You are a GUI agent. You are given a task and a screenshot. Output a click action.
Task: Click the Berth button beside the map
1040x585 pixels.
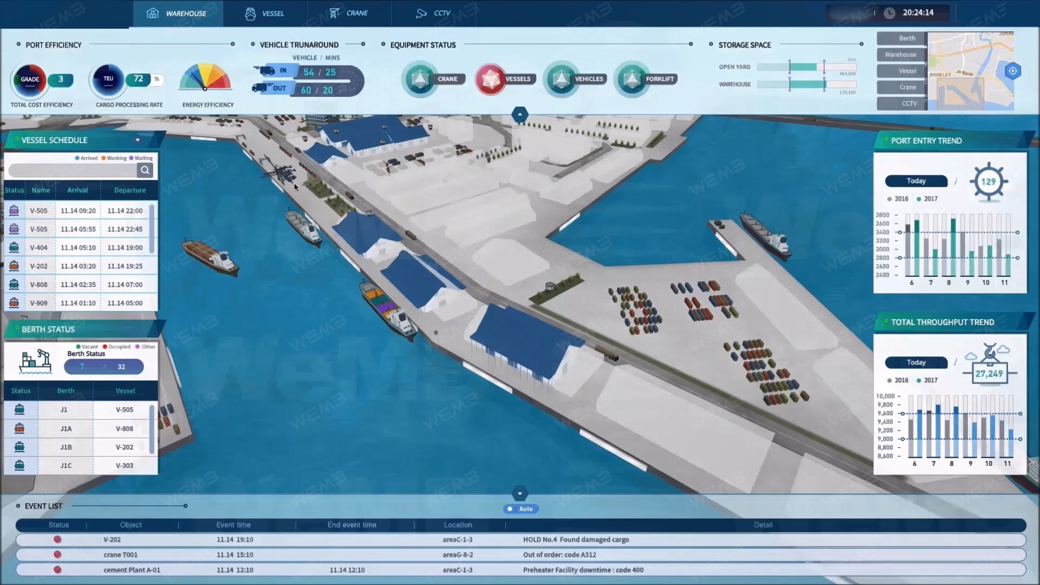(x=902, y=38)
